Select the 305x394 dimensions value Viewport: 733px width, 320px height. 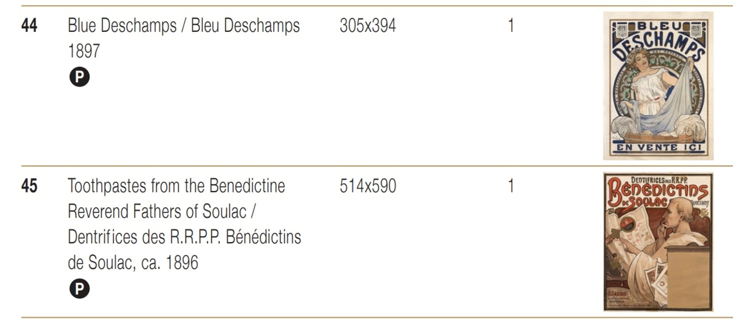368,26
